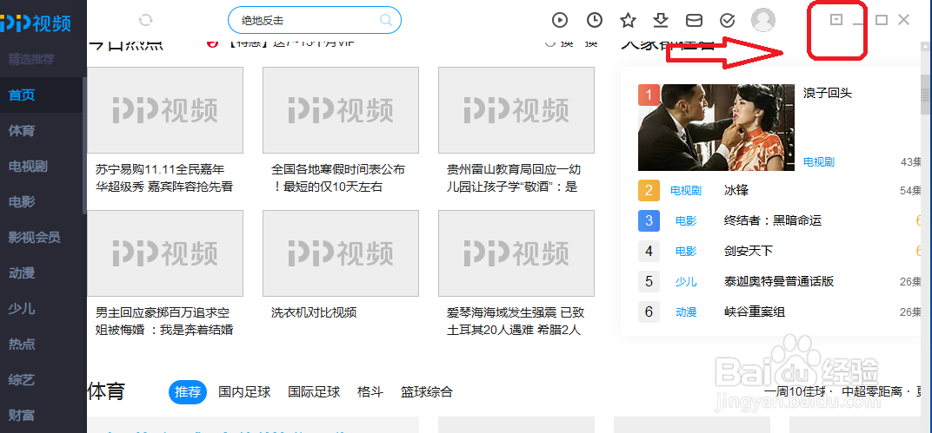Switch to 格斗 tab

click(370, 392)
